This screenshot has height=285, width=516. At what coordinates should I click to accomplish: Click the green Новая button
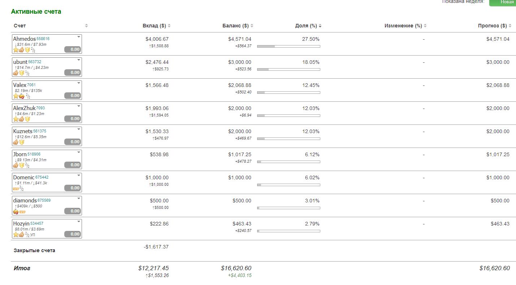(x=503, y=2)
